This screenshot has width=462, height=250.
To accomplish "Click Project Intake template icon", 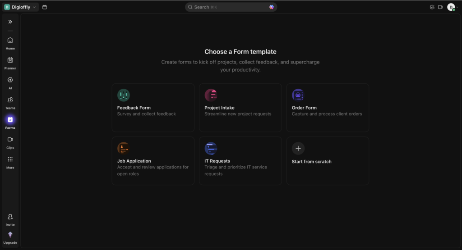I will point(211,95).
